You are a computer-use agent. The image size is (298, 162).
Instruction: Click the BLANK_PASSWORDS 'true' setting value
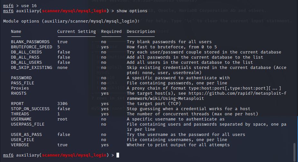click(62, 42)
